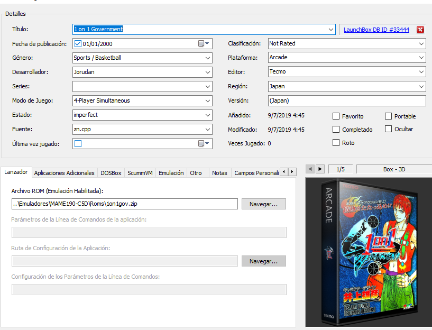Tick the Portable checkbox
This screenshot has width=432, height=330.
pyautogui.click(x=388, y=116)
